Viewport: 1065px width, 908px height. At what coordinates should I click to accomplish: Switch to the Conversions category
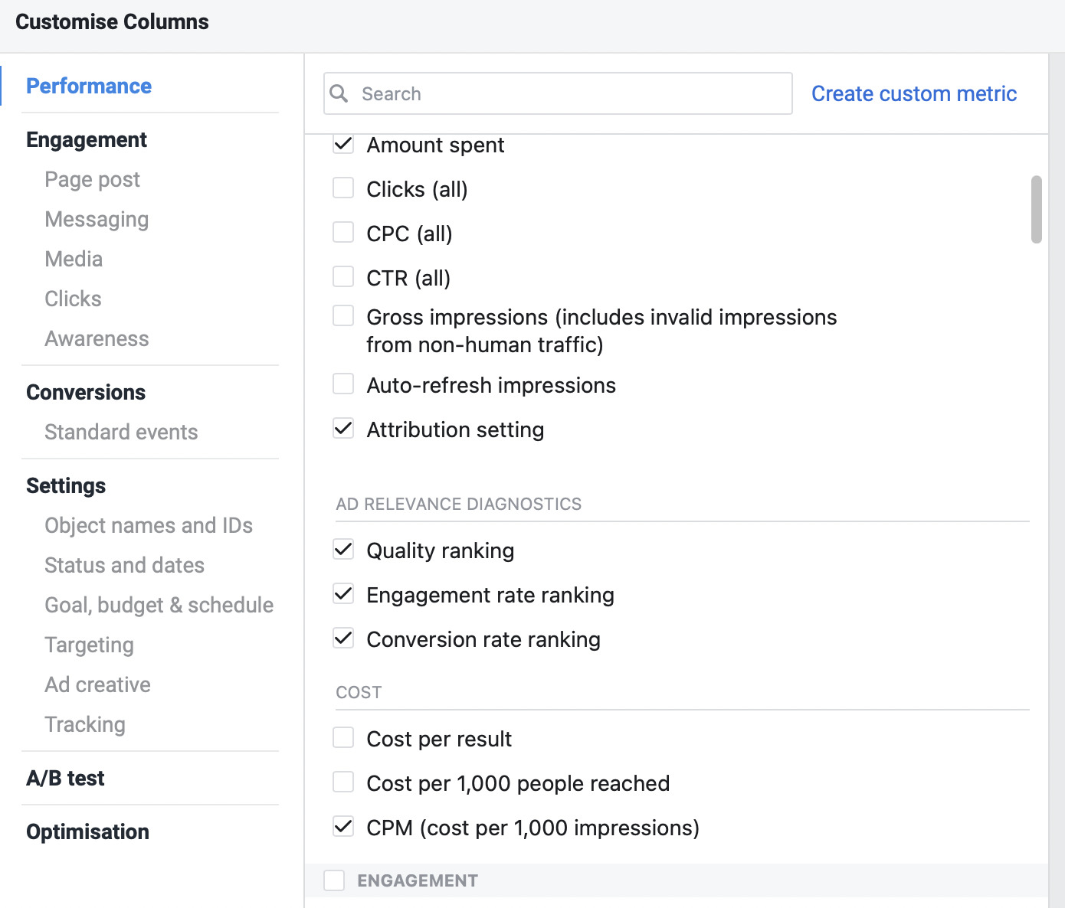point(85,392)
